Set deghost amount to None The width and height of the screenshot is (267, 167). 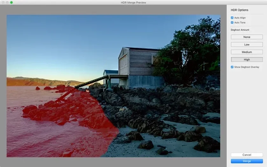[x=247, y=37]
